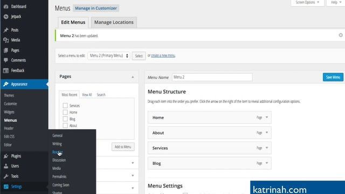This screenshot has width=345, height=194.
Task: Open the Help dropdown
Action: 336,3
